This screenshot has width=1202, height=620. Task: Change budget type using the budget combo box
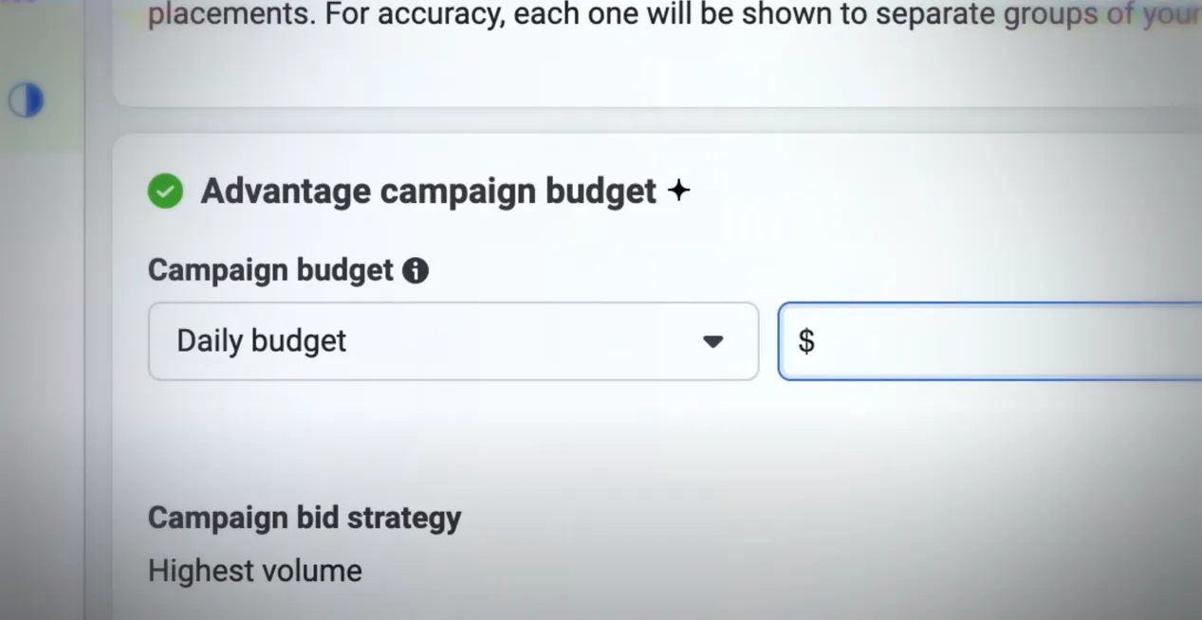(453, 341)
